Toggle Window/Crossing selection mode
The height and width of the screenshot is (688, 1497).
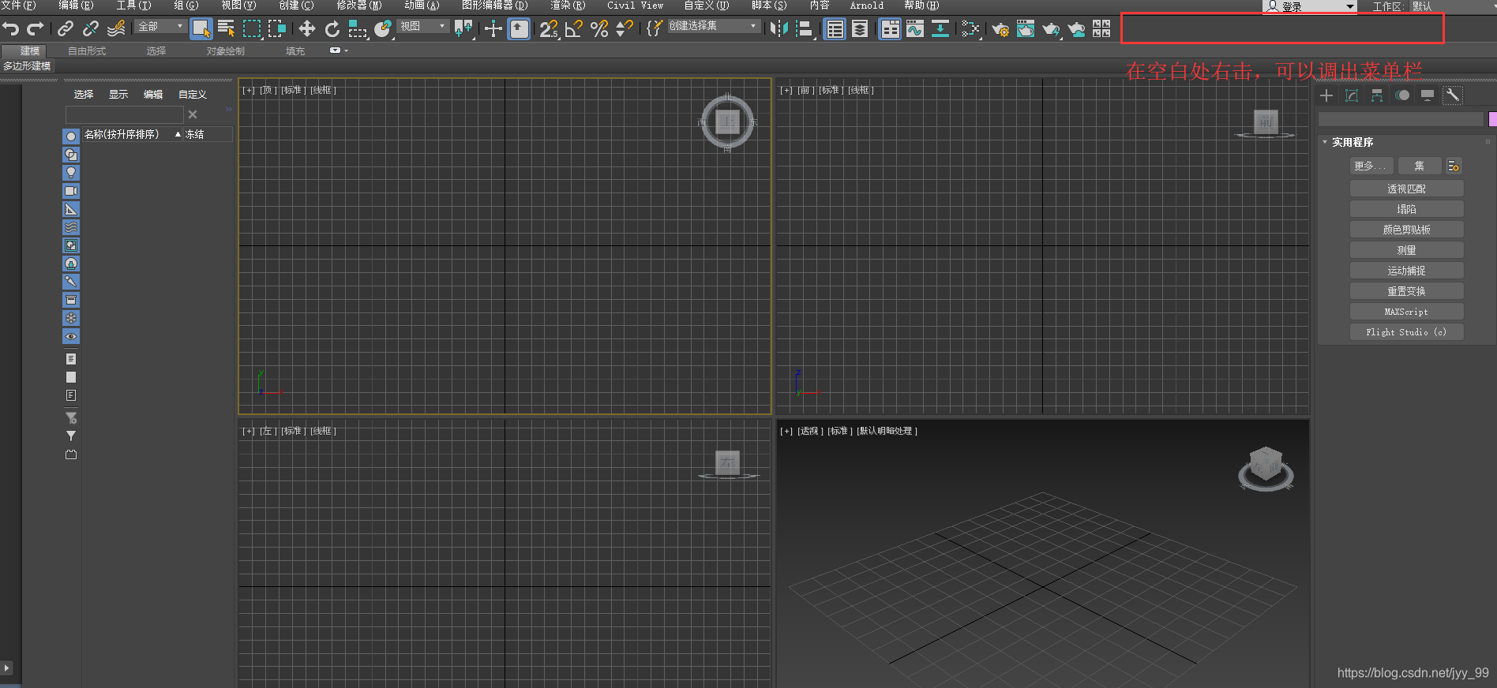276,29
